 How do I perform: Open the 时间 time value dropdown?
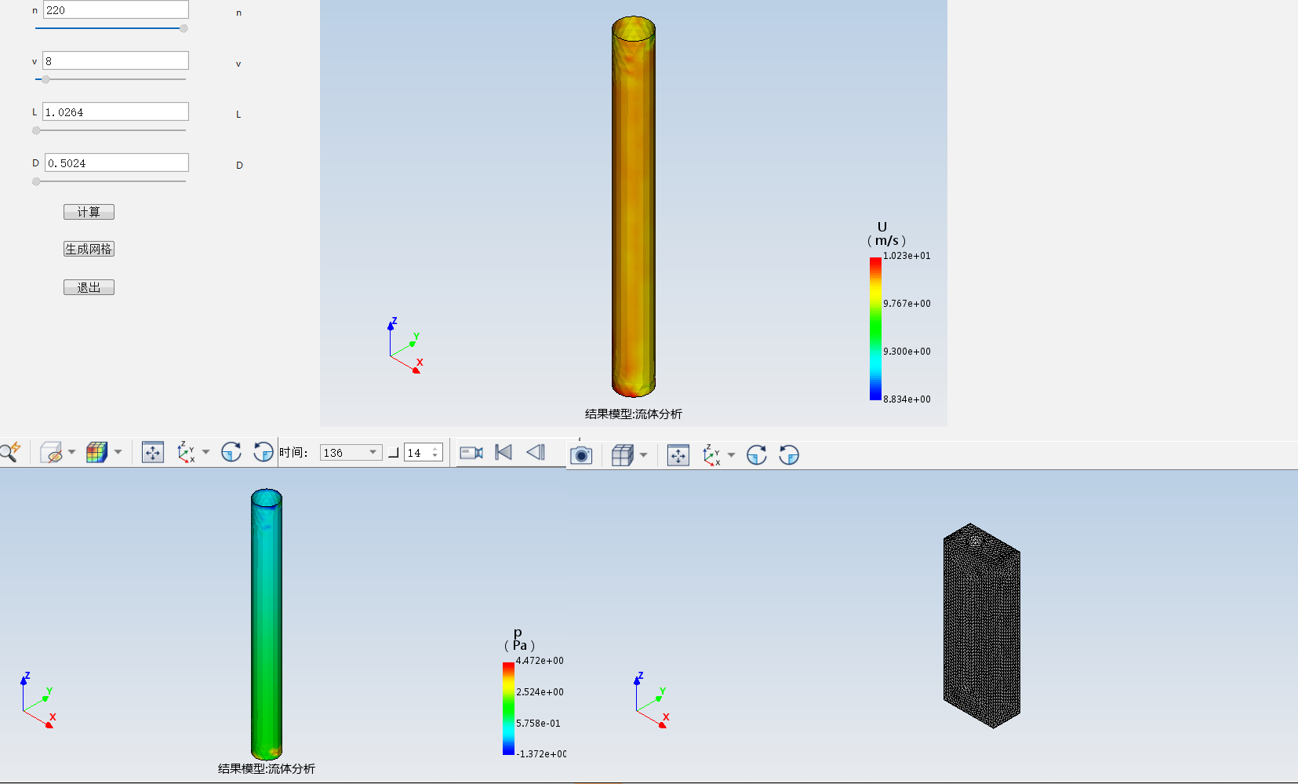click(x=373, y=453)
